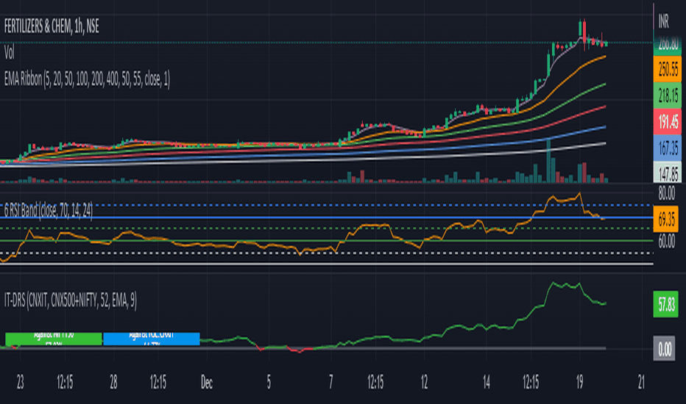Click the 19 date on time axis
This screenshot has width=686, height=404.
[x=579, y=383]
